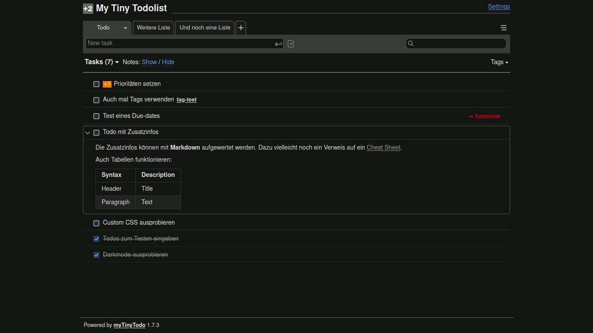Click the orange +1 priority badge
This screenshot has width=593, height=333.
click(x=107, y=84)
